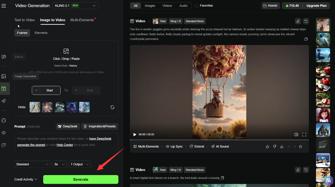Regenerate the first video entry
Viewport: 335px width, 187px height.
306,21
